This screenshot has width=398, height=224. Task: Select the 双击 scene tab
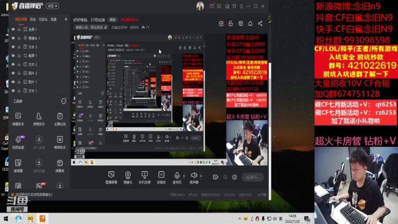click(33, 19)
